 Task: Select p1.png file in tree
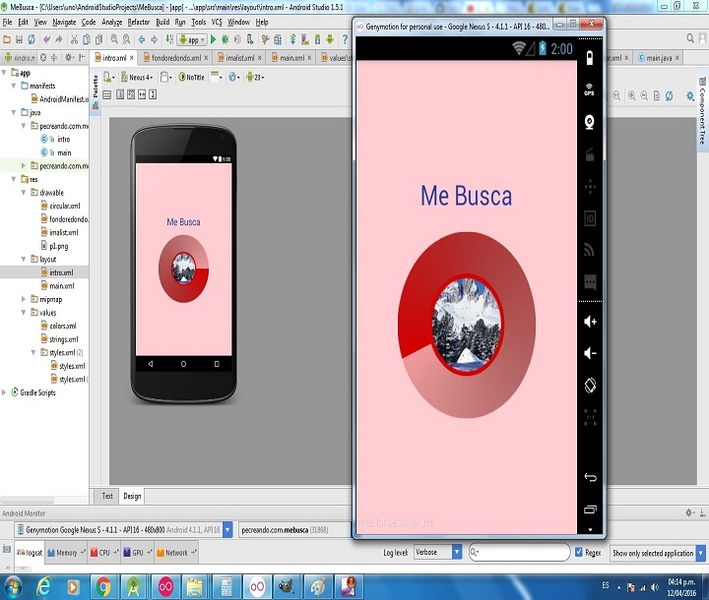coord(55,246)
